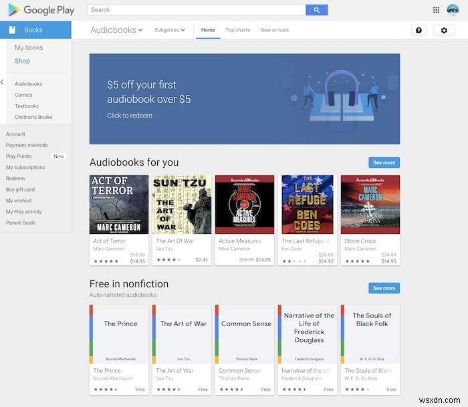Open My wishlist link
This screenshot has height=407, width=468.
click(19, 200)
